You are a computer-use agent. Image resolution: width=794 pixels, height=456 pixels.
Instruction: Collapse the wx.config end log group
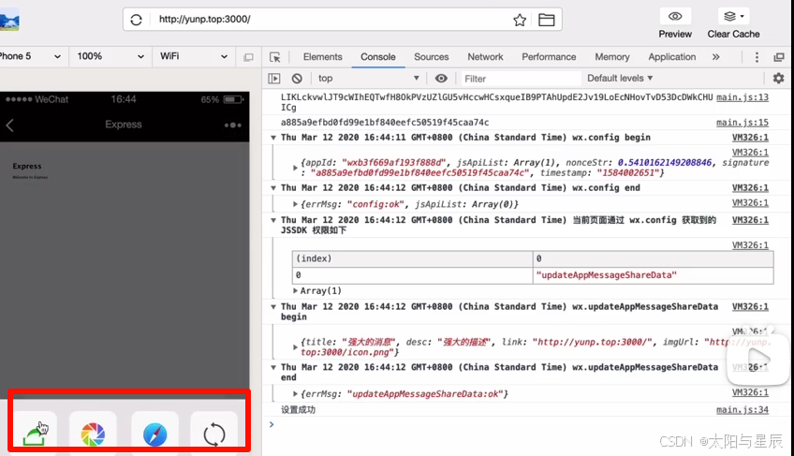[273, 188]
